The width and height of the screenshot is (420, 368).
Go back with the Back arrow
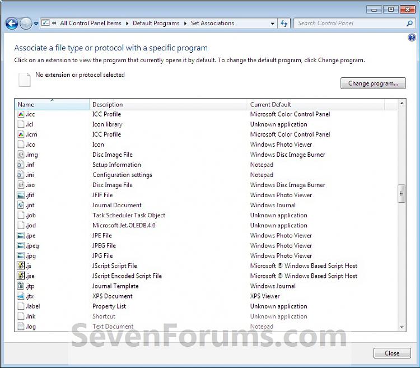tap(12, 24)
